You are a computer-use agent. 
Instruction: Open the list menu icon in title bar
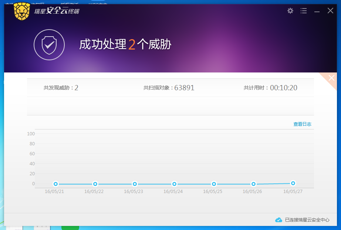pos(304,11)
